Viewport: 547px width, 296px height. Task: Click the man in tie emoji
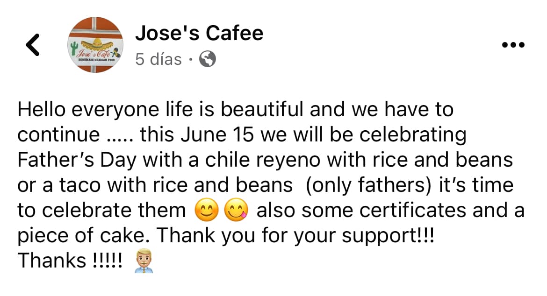[x=144, y=261]
